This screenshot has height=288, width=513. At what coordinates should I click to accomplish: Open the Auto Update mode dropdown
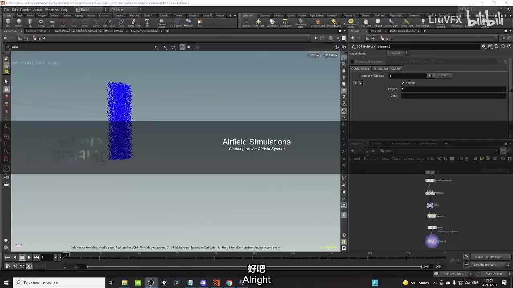pos(496,274)
